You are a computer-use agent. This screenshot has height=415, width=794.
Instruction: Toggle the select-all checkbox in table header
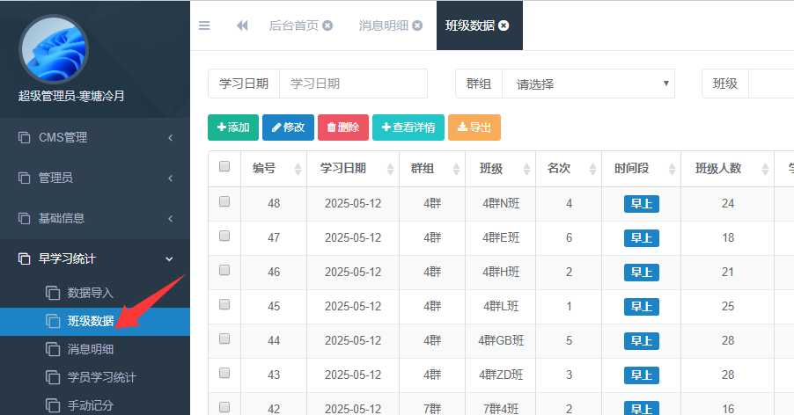point(224,167)
